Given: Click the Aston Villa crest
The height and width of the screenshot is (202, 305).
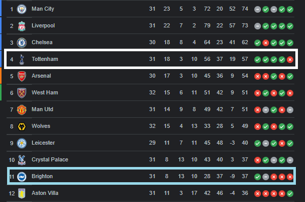Looking at the screenshot, I should pyautogui.click(x=22, y=193).
